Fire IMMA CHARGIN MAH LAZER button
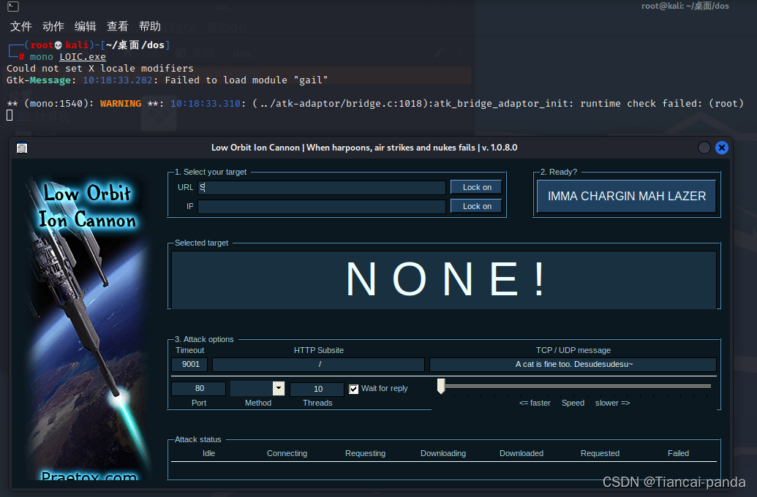The width and height of the screenshot is (757, 497). coord(627,196)
